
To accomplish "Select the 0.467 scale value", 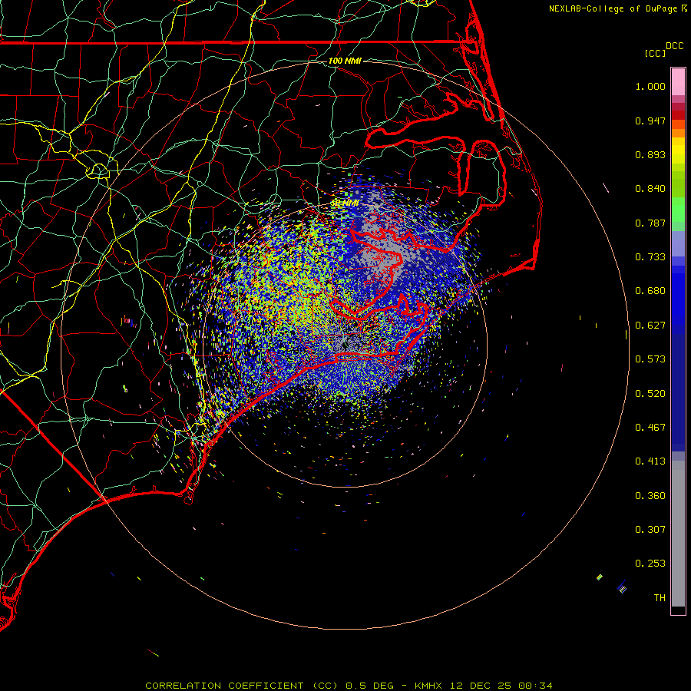I will [650, 428].
